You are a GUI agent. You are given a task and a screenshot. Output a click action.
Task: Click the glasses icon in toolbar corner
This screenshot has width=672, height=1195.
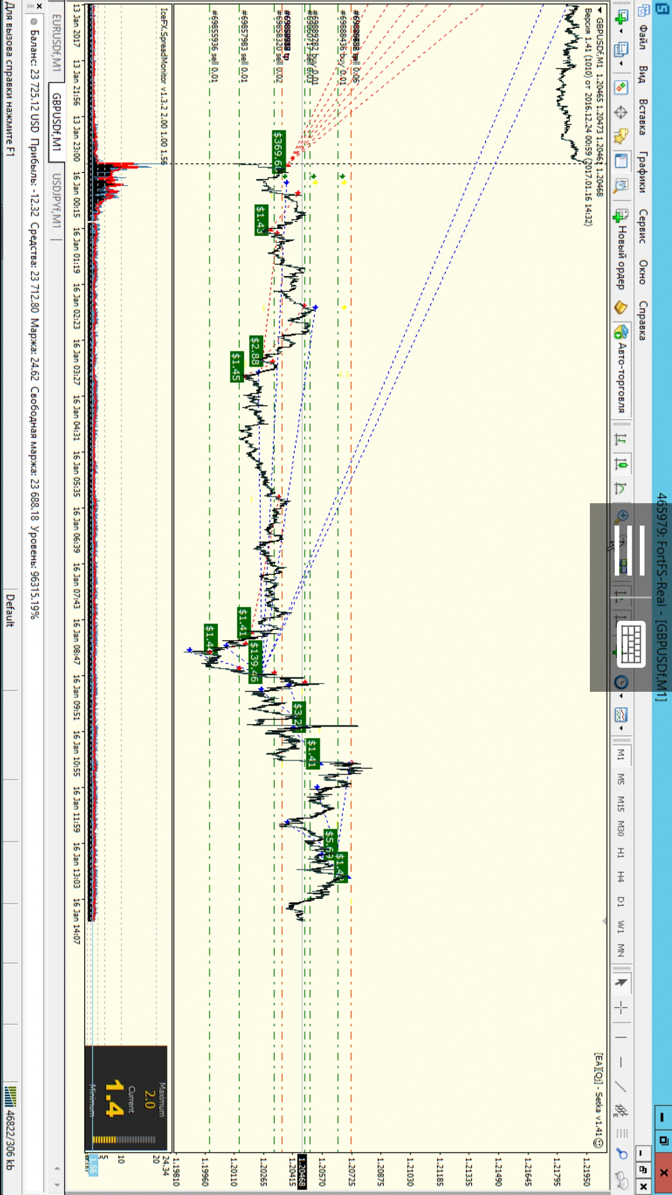pos(621,1181)
